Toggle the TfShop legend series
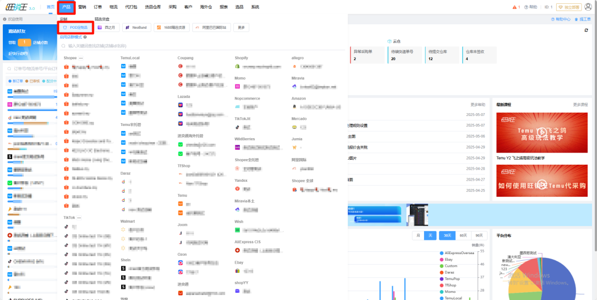Screen dimensions: 597x300 coord(448,285)
